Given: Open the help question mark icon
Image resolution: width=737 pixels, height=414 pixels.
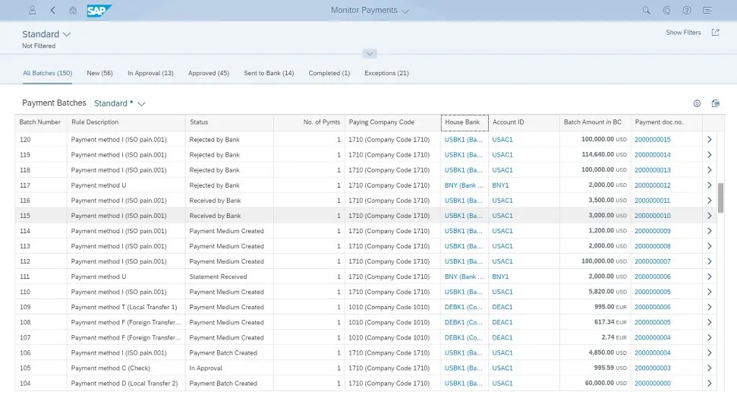Looking at the screenshot, I should click(687, 11).
